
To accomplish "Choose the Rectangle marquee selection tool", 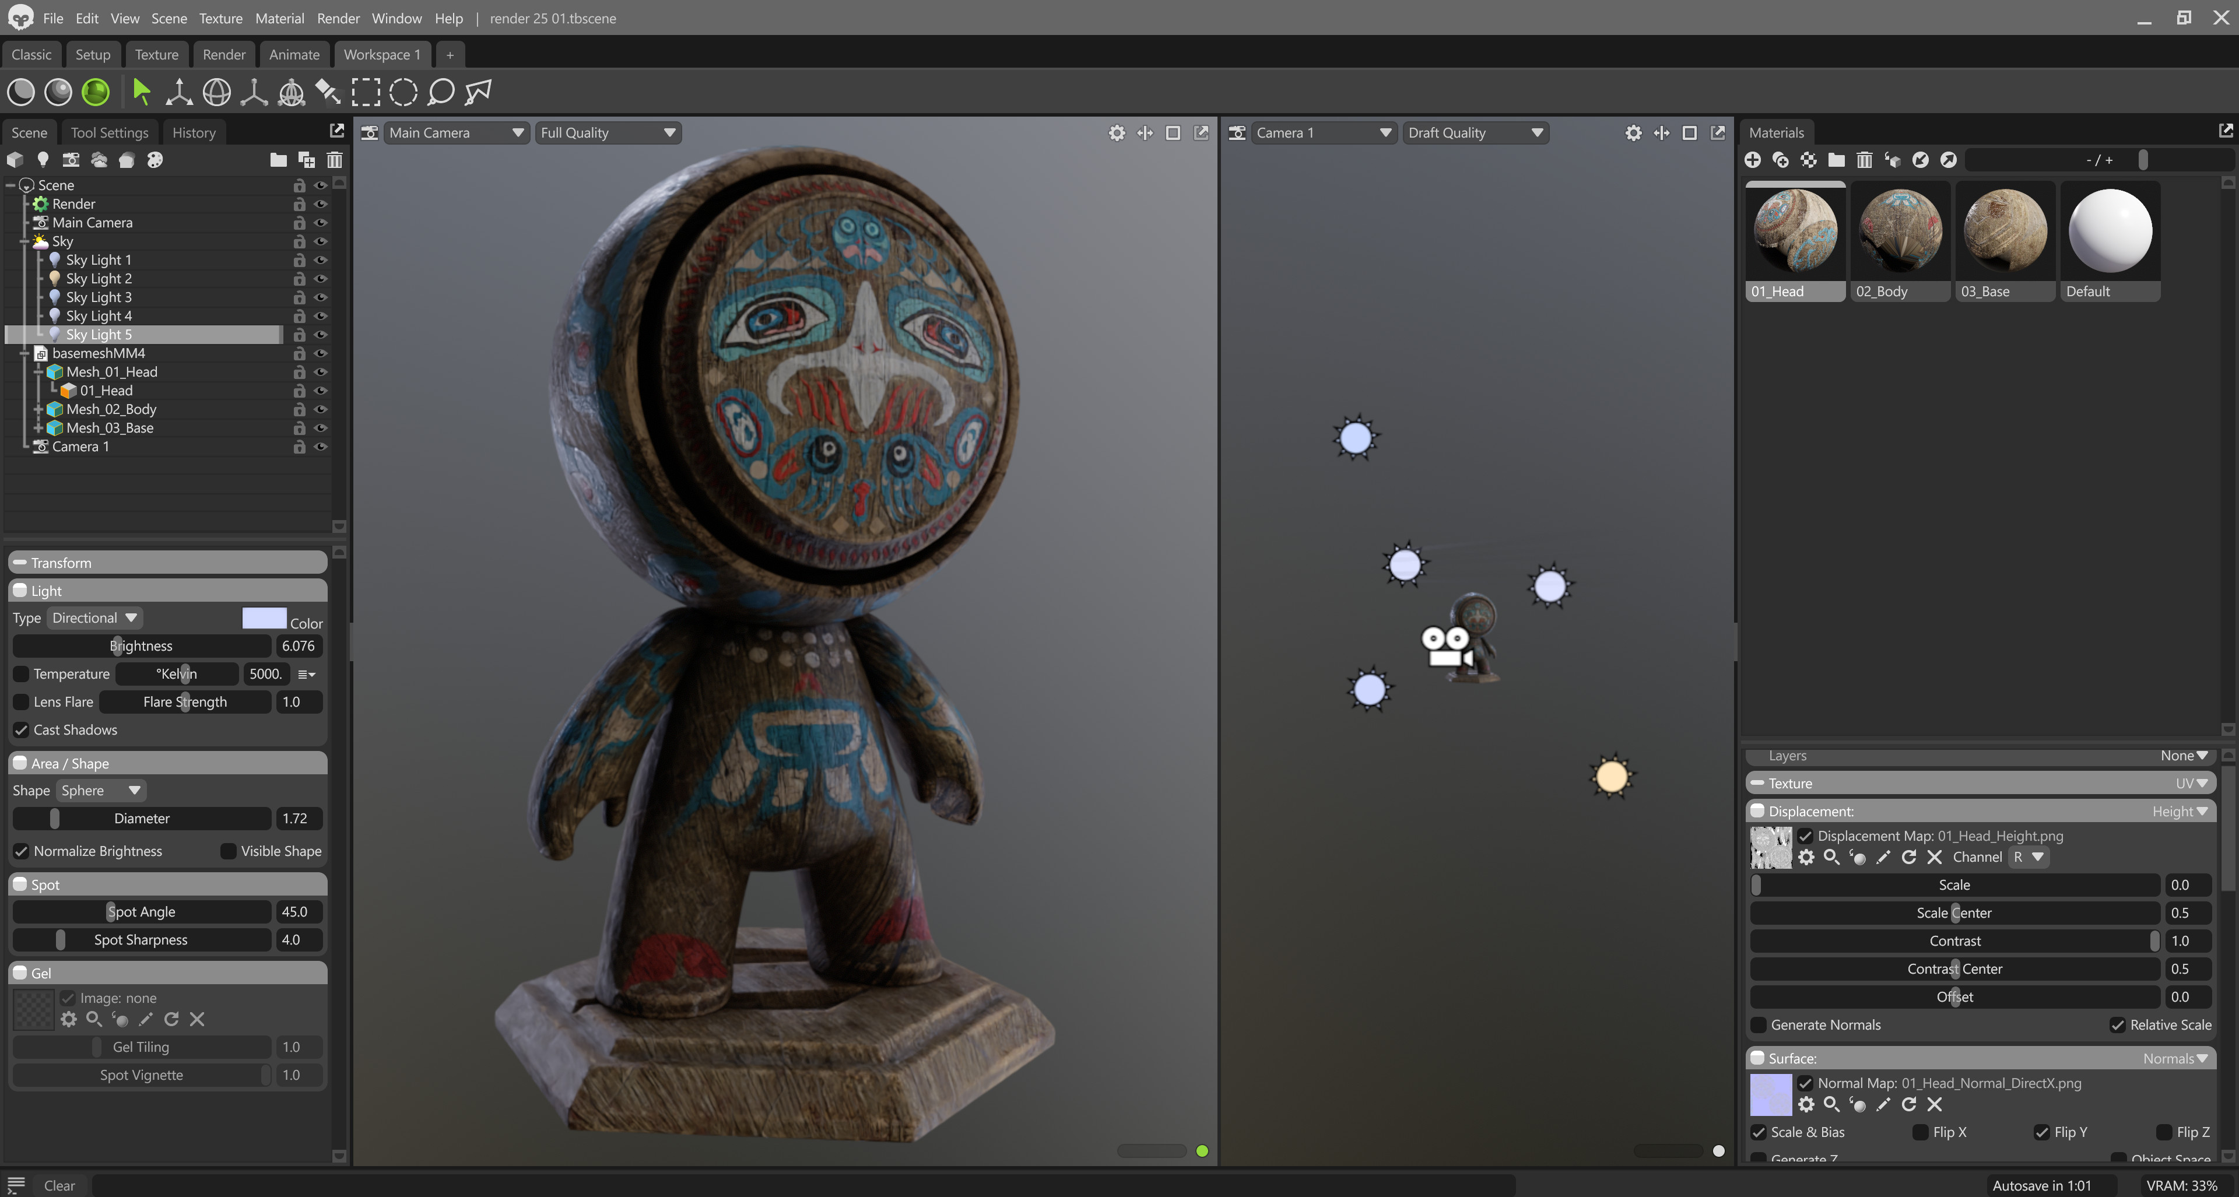I will [366, 92].
